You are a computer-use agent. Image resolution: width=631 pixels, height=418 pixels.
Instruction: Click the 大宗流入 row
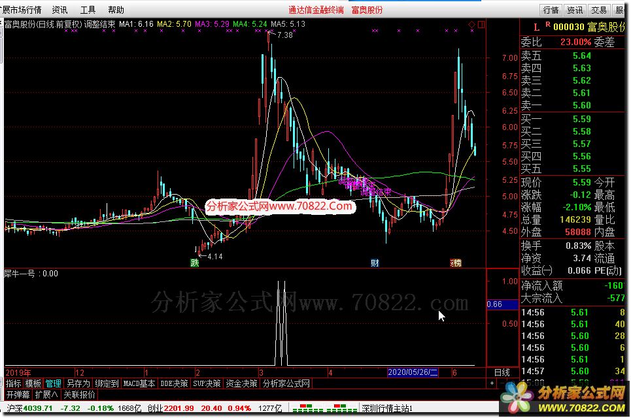[572, 298]
